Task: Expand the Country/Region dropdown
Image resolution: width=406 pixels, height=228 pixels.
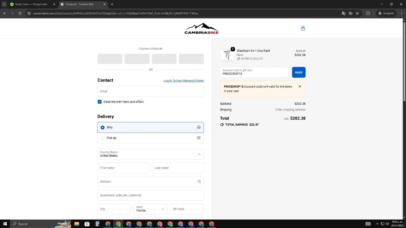Action: [150, 154]
